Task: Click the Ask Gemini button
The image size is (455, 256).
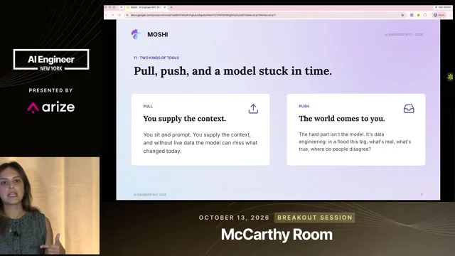Action: (443, 7)
